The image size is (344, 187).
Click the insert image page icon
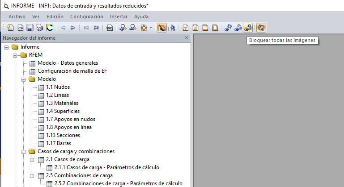coord(21,28)
